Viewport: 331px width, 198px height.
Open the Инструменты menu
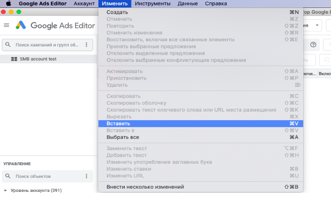click(153, 4)
